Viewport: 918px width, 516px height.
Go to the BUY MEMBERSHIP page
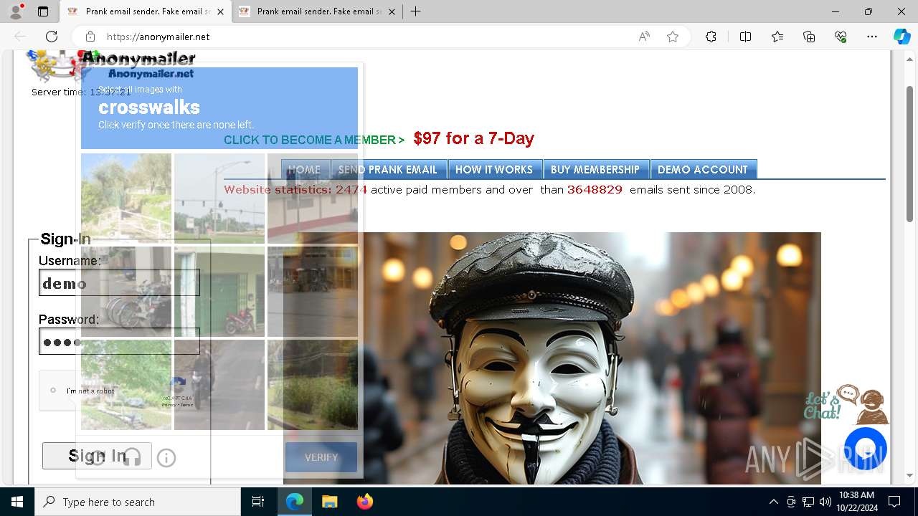coord(595,170)
